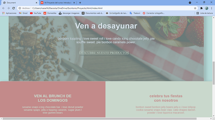Open the tab search dropdown circle

190,3
